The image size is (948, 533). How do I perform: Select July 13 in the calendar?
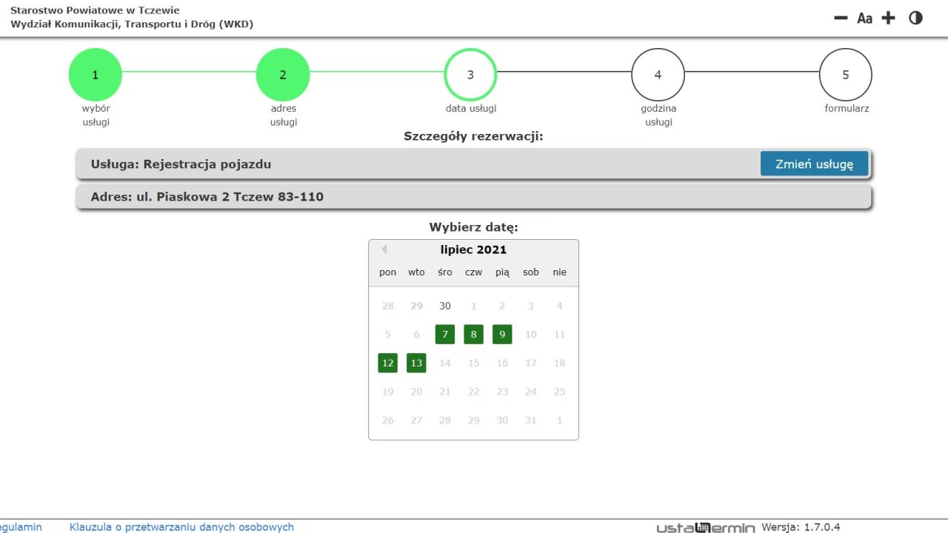click(x=416, y=363)
